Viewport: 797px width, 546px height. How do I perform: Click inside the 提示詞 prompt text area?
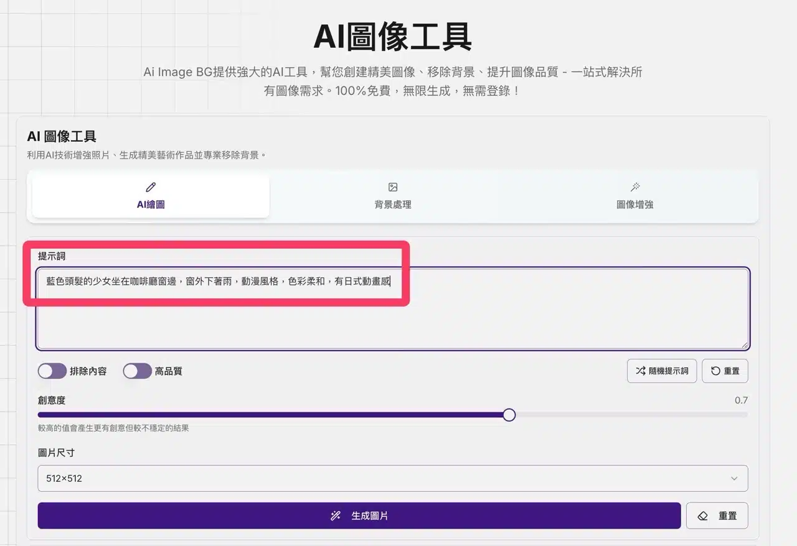(x=392, y=317)
